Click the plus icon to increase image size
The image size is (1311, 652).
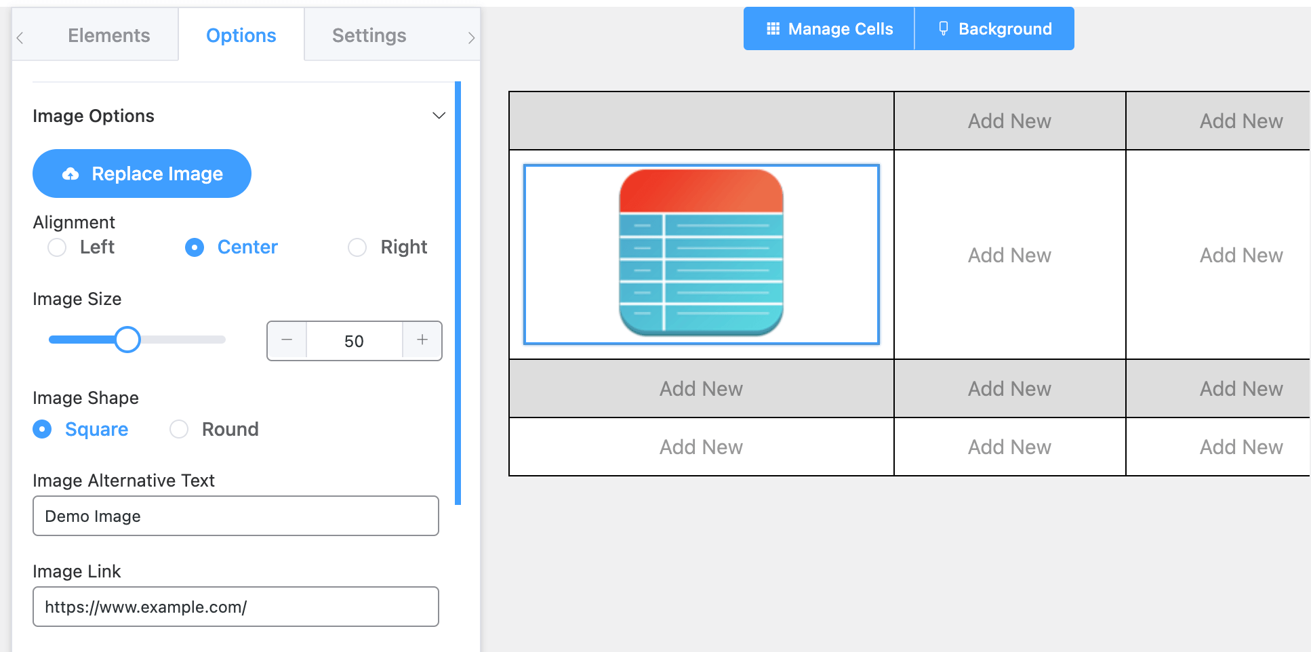point(422,340)
